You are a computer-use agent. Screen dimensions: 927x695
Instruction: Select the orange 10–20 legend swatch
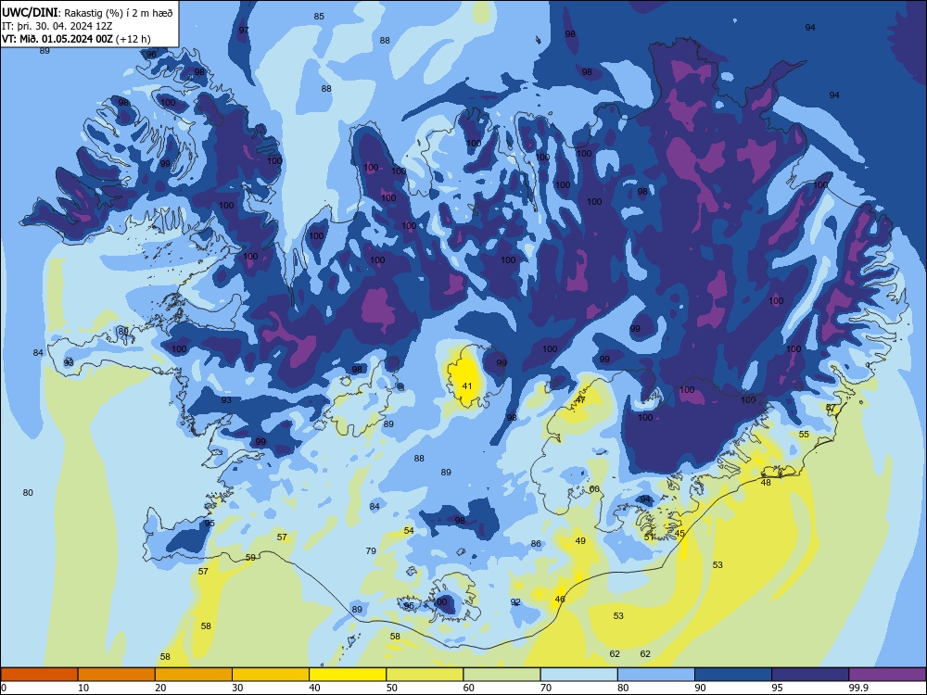tap(117, 675)
